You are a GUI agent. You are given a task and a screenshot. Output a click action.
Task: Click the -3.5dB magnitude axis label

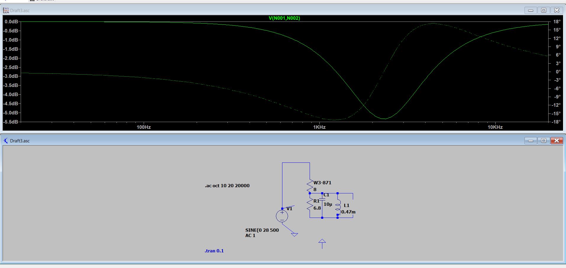(11, 85)
